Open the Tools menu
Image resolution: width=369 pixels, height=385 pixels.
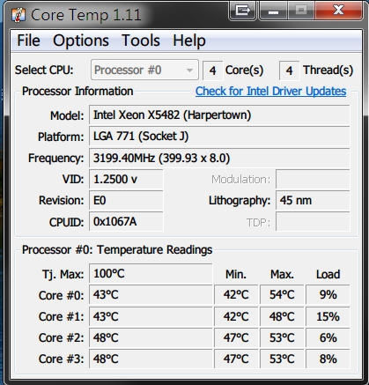[141, 41]
